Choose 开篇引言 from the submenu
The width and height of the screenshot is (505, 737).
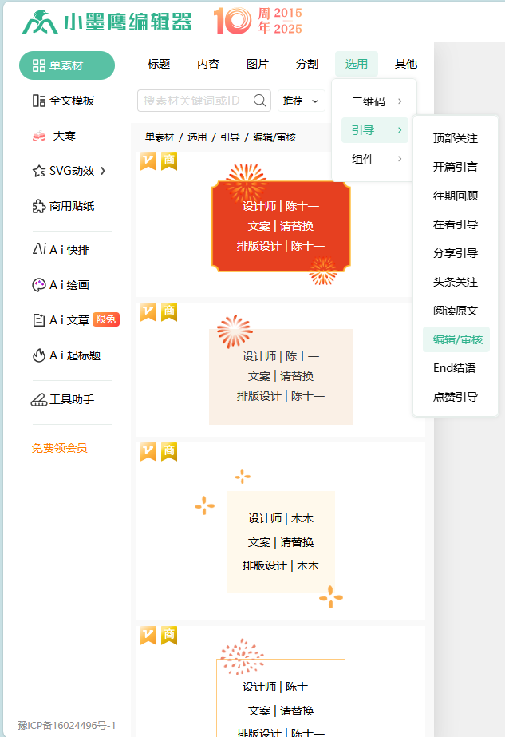coord(456,167)
